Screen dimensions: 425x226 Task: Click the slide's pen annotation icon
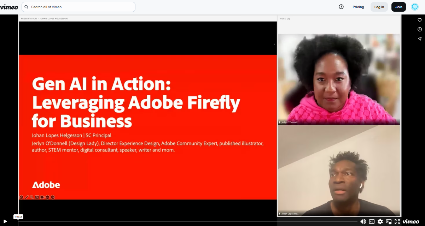click(27, 197)
